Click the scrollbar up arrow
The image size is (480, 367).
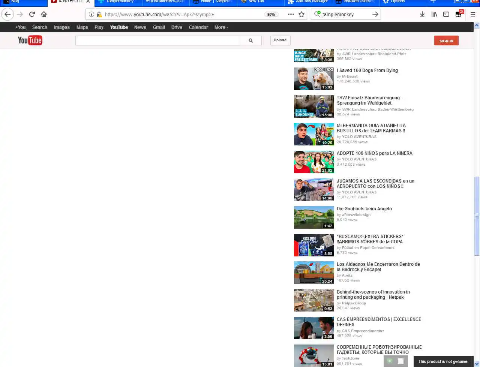(x=477, y=25)
